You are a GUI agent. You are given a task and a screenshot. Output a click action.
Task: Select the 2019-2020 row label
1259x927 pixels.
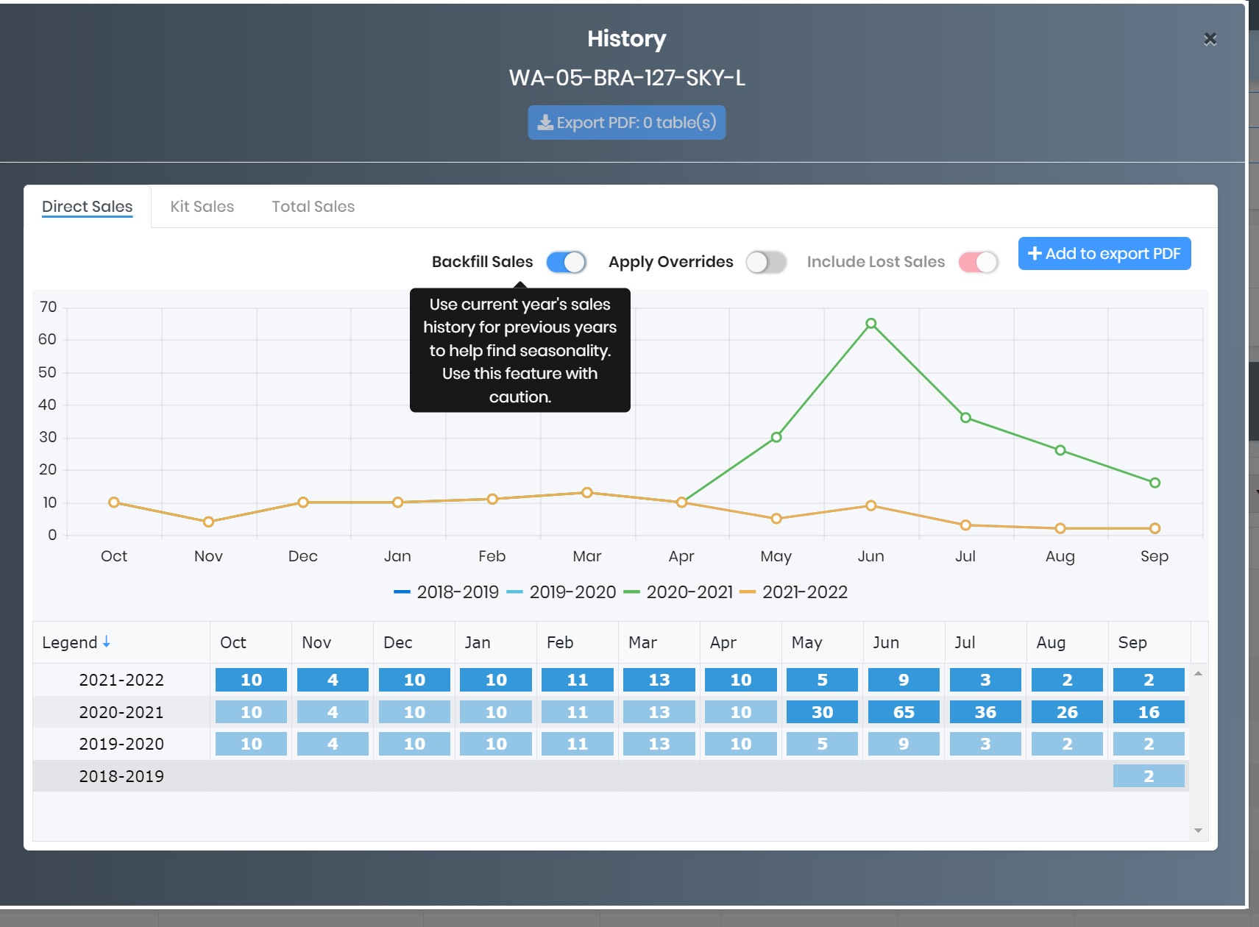click(x=121, y=744)
